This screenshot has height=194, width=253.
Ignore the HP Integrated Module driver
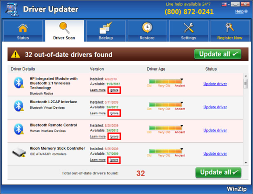click(x=114, y=90)
